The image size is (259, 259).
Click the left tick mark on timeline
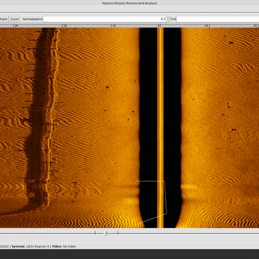click(95, 233)
